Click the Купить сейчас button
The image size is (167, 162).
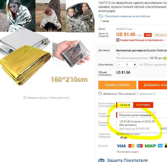[x=117, y=85]
